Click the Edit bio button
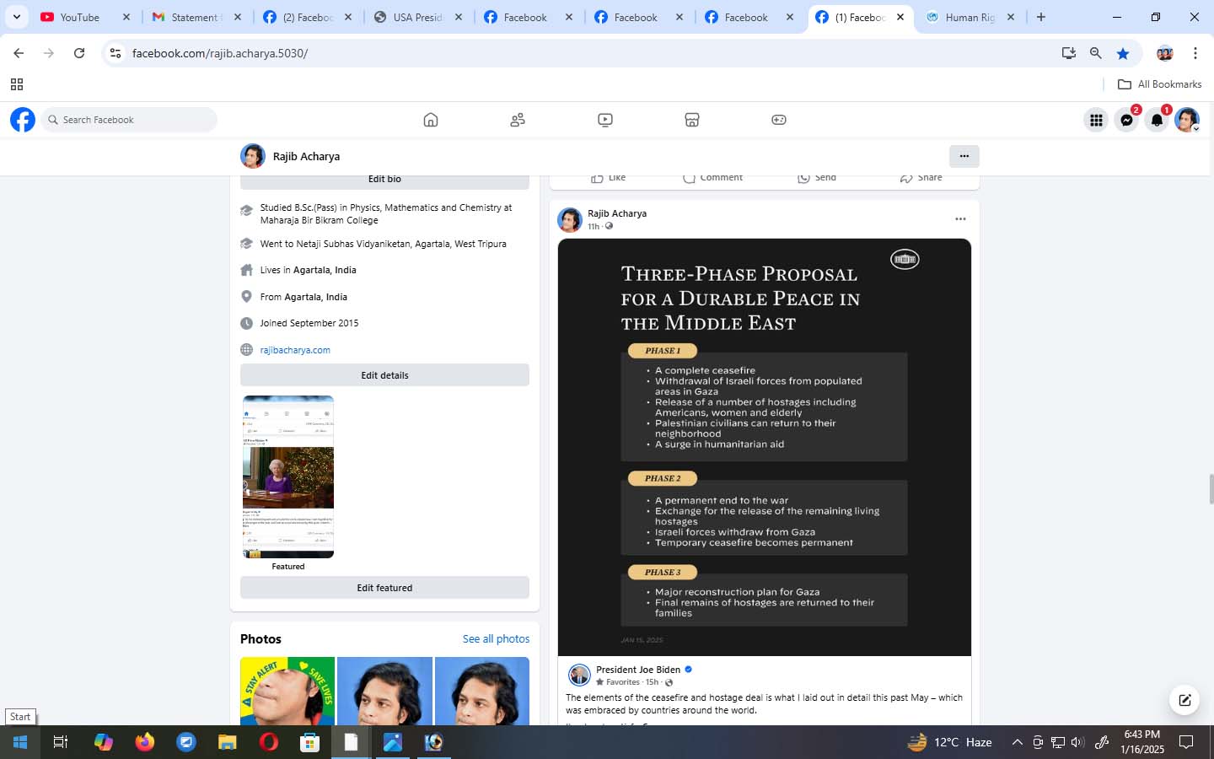This screenshot has height=759, width=1214. [x=384, y=180]
